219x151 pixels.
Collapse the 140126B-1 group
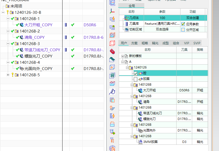click(x=8, y=18)
